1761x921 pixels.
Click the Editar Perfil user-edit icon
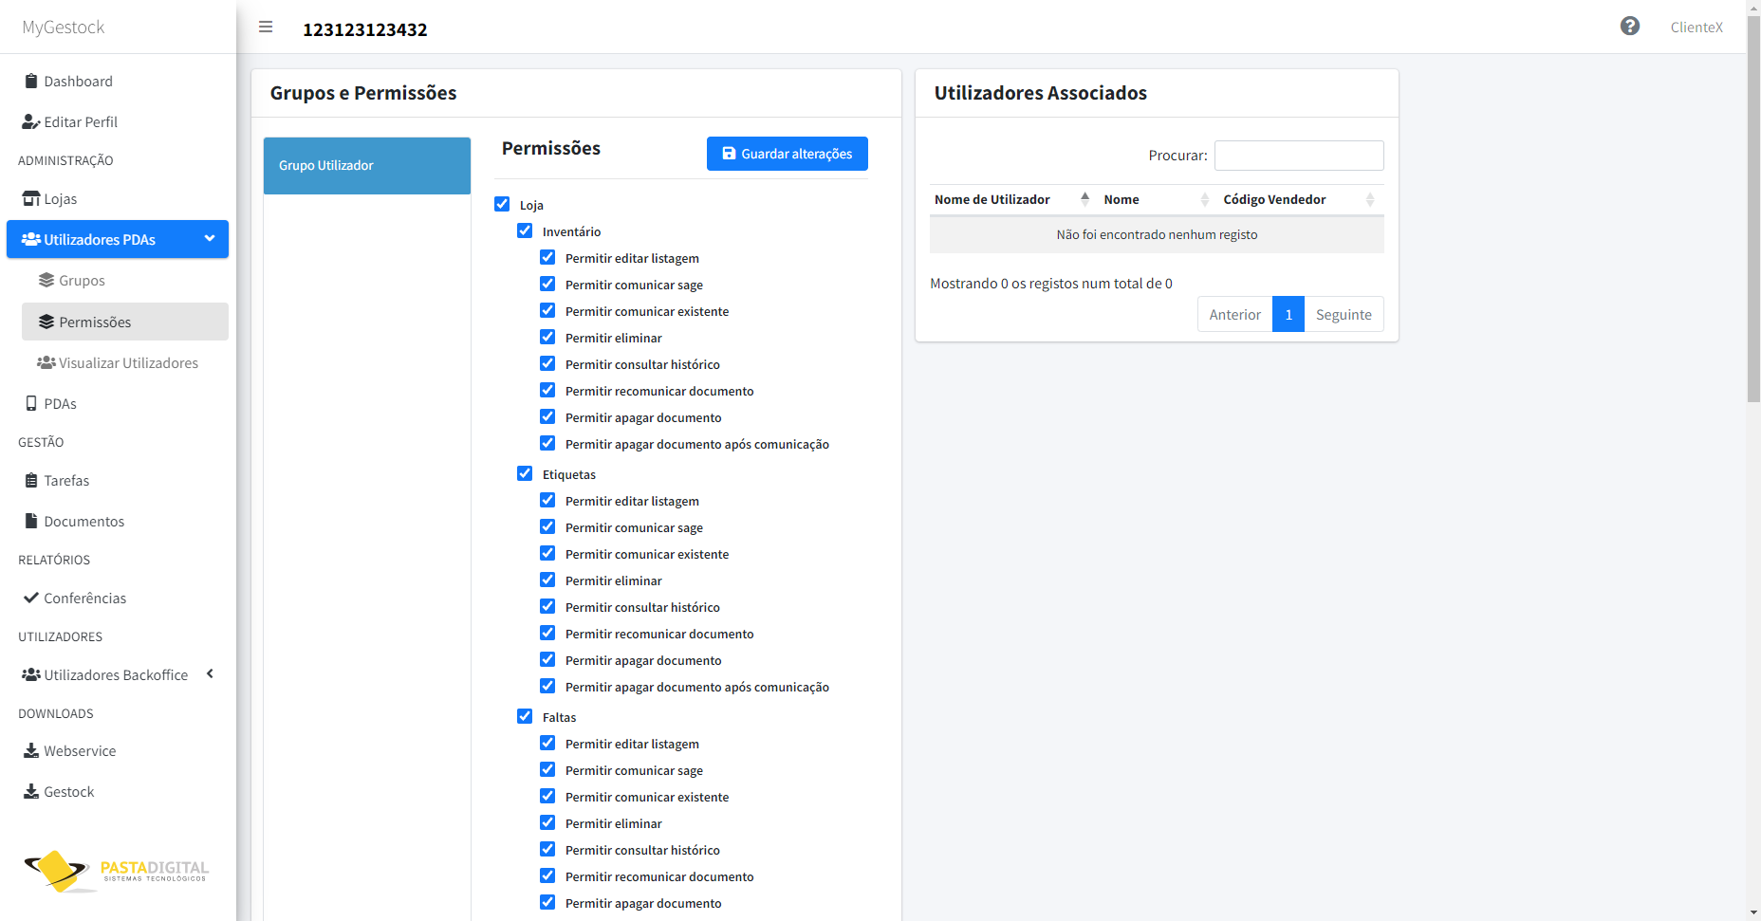[x=31, y=122]
